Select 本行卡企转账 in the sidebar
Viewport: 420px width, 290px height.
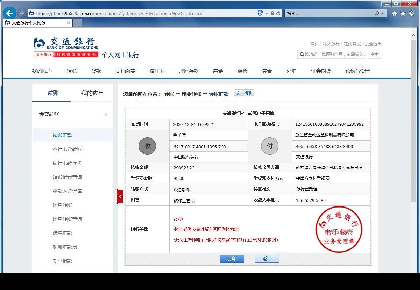pyautogui.click(x=67, y=149)
